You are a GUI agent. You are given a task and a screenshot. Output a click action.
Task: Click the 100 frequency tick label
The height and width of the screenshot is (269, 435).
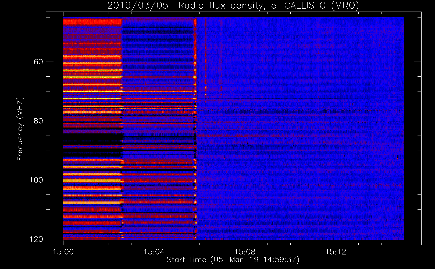[36, 180]
